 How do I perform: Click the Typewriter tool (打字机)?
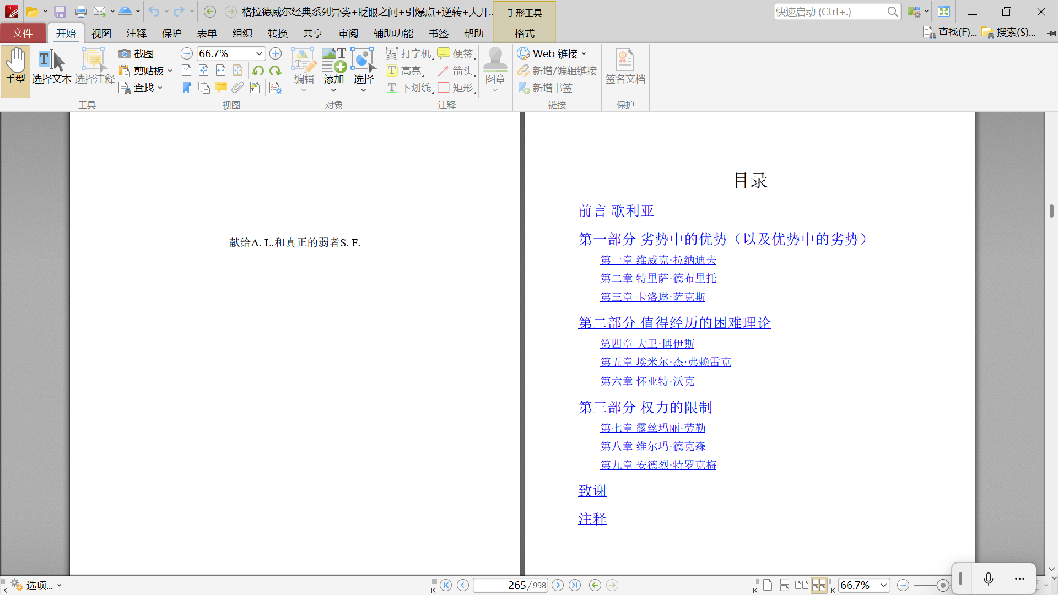coord(408,53)
